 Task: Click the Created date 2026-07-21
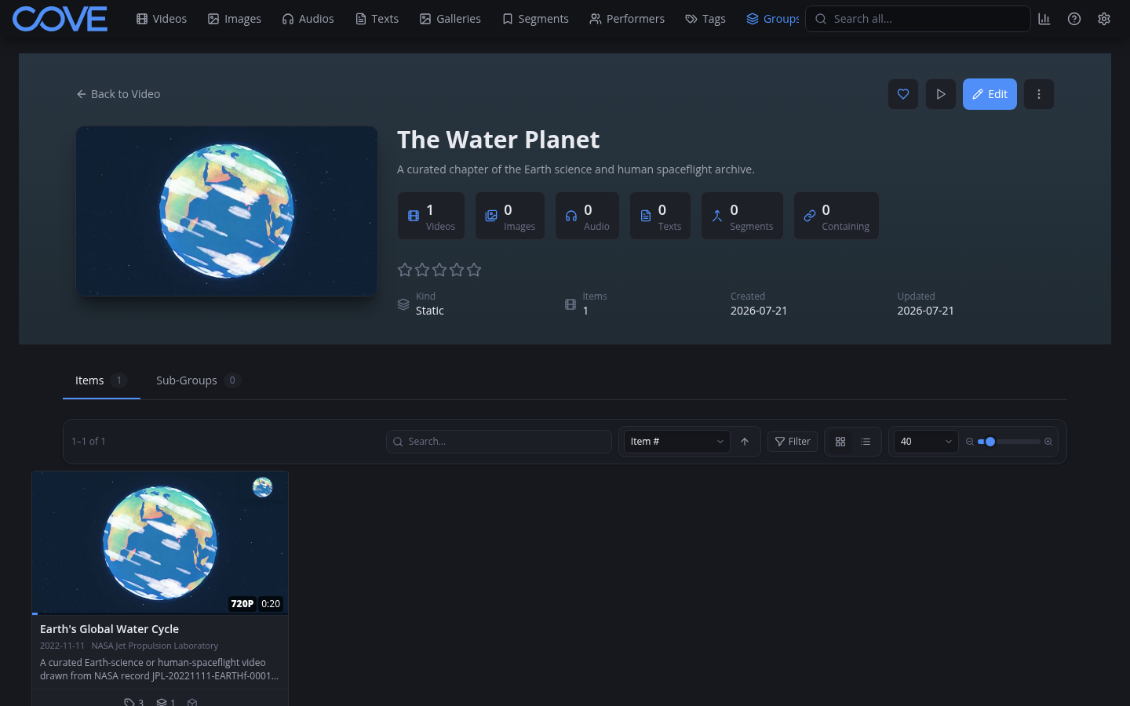(759, 311)
